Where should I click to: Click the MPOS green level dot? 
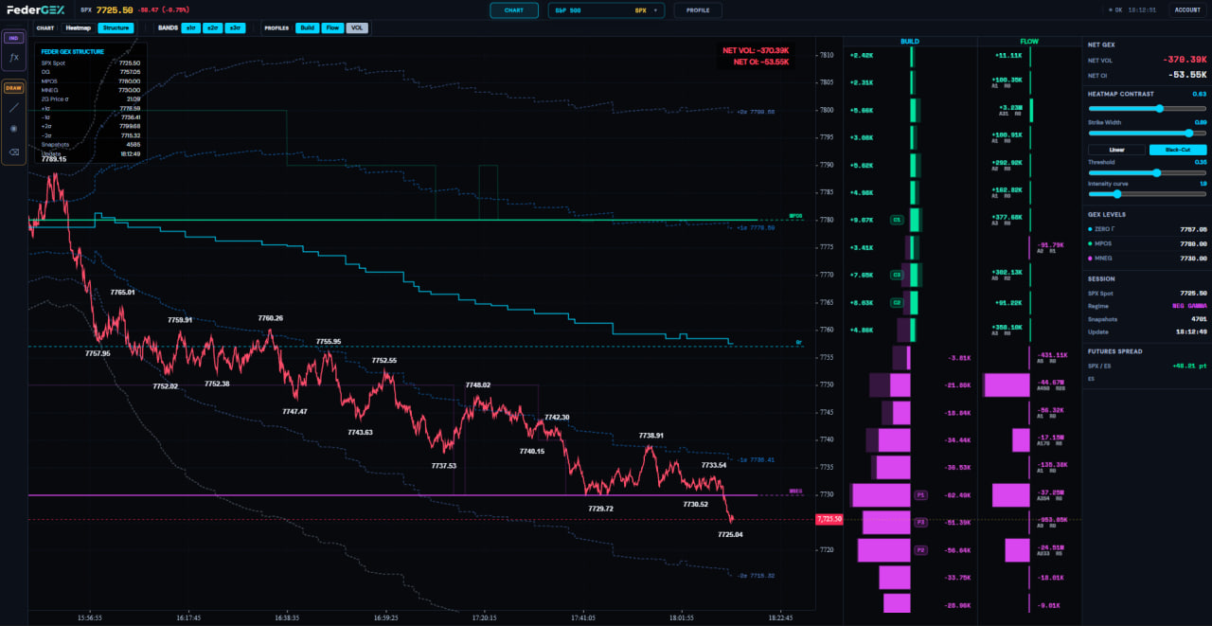(1091, 243)
